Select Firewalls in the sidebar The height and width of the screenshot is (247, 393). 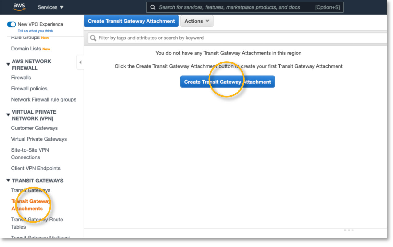[21, 78]
